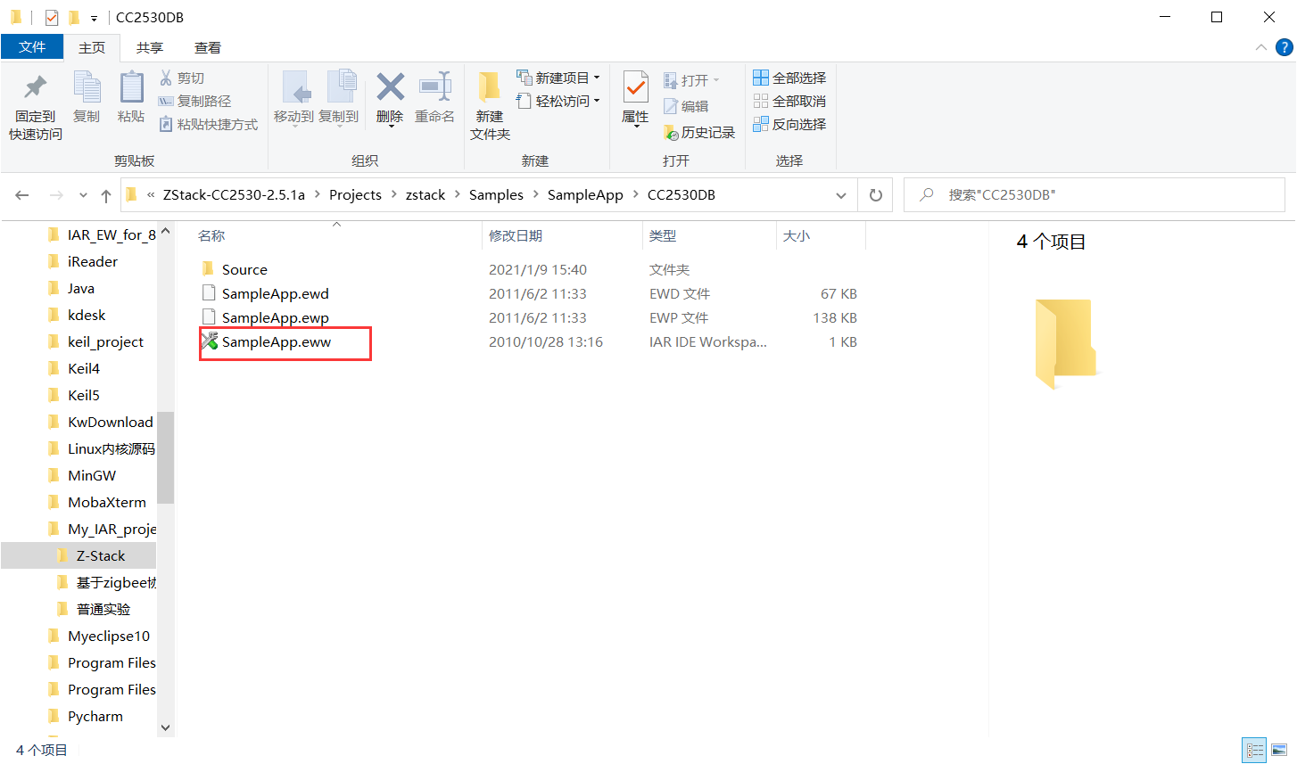The image size is (1297, 764).
Task: Sort by Type (类型) column
Action: click(663, 235)
